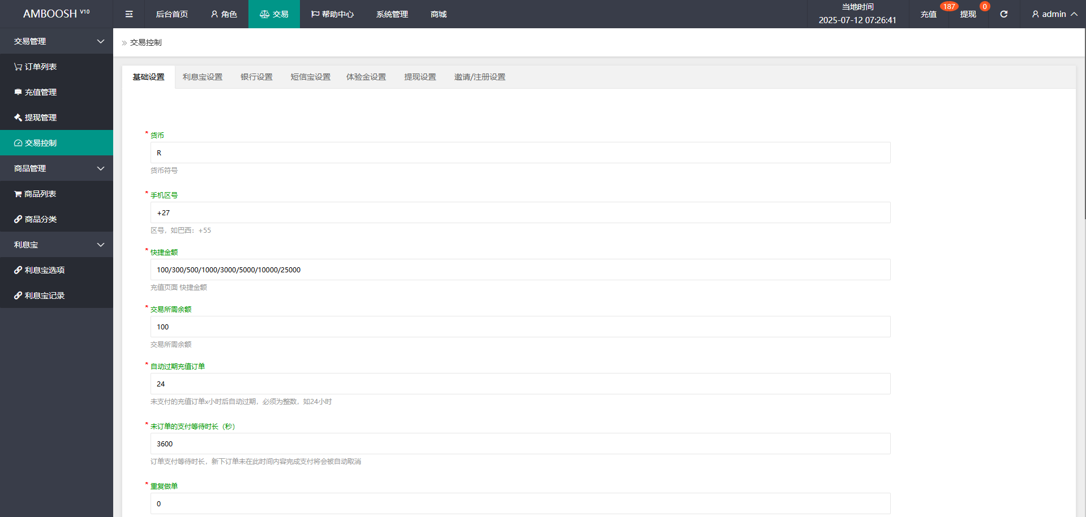Click the 交易控制 breadcrumb text
Image resolution: width=1086 pixels, height=517 pixels.
pyautogui.click(x=146, y=42)
